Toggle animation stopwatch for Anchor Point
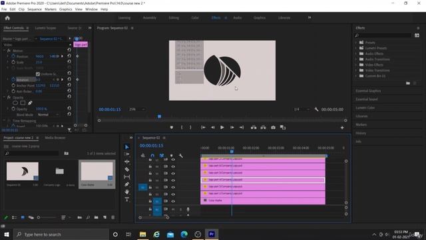The width and height of the screenshot is (426, 240). [13, 85]
